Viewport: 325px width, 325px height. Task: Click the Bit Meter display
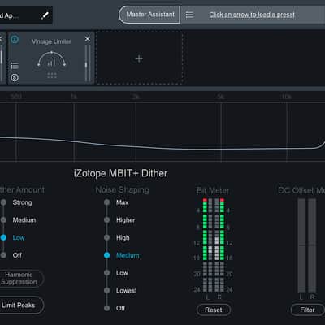214,245
